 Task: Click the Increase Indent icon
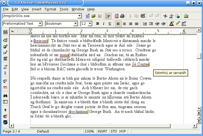(163, 24)
